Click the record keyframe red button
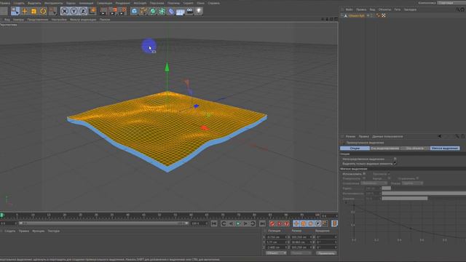The height and width of the screenshot is (262, 466). pos(272,223)
